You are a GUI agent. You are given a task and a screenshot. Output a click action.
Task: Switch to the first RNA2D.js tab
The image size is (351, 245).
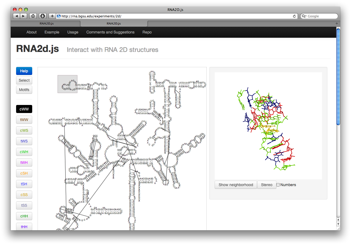[x=46, y=24]
